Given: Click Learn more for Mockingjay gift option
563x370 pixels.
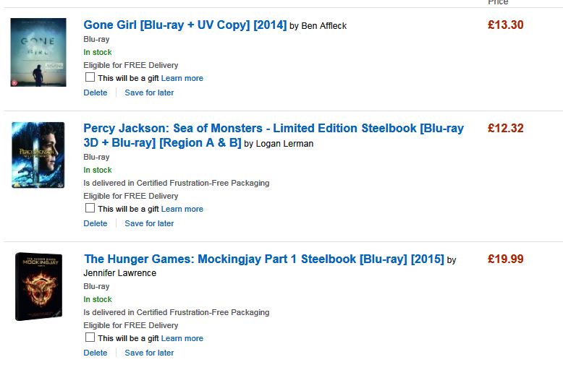Looking at the screenshot, I should 182,338.
